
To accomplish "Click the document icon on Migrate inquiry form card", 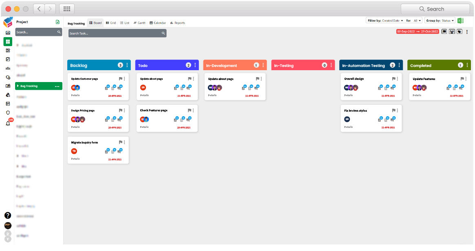I will (x=113, y=151).
